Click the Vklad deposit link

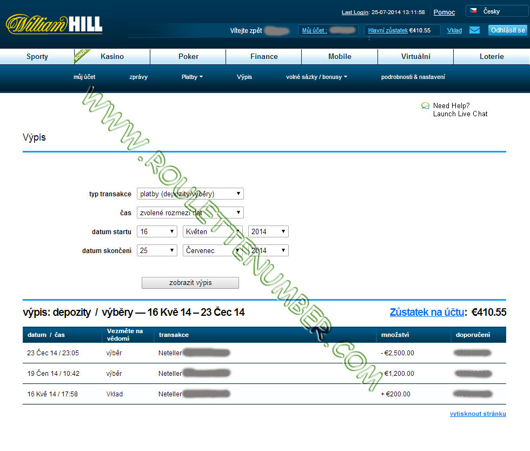pyautogui.click(x=454, y=30)
